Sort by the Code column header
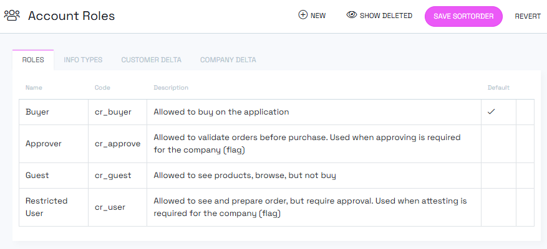Viewport: 547px width, 249px height. point(102,88)
